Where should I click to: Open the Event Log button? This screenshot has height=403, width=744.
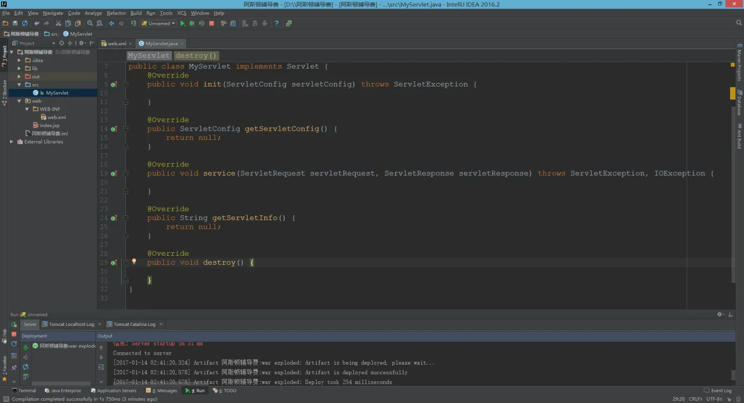point(718,391)
